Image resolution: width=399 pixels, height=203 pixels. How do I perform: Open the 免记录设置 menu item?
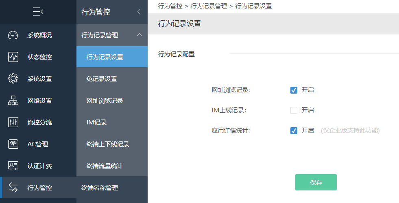pyautogui.click(x=112, y=79)
